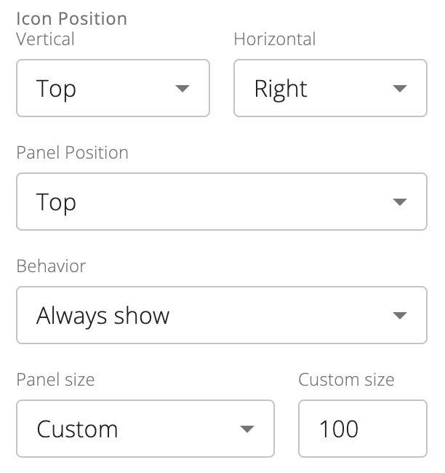Viewport: 445px width, 473px height.
Task: Click the caret icon in the Panel Position dropdown
Action: coord(399,202)
